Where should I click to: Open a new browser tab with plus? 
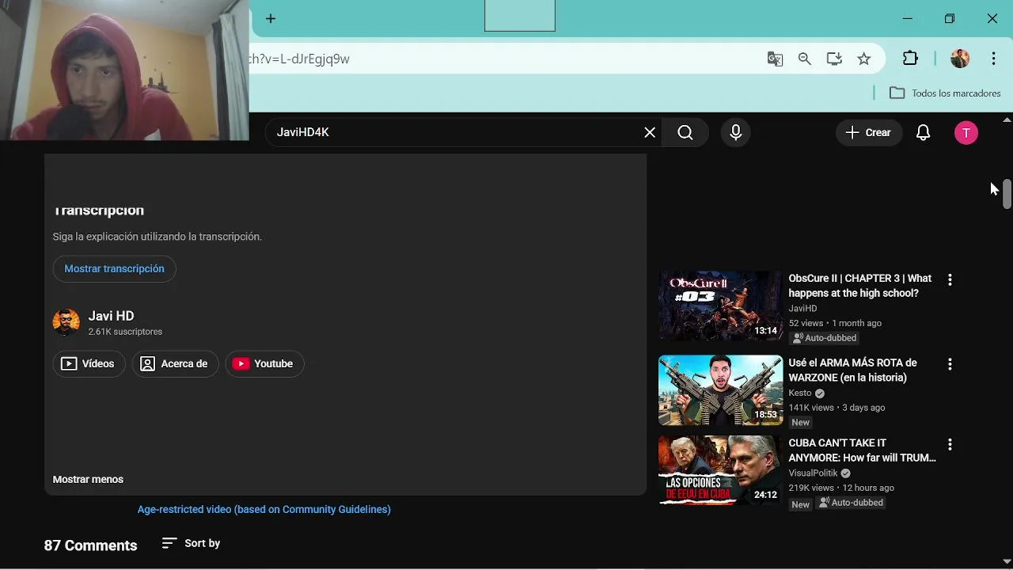(x=271, y=18)
